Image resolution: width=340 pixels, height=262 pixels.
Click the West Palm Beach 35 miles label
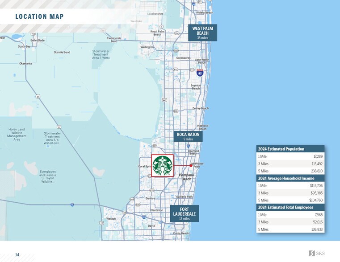202,33
